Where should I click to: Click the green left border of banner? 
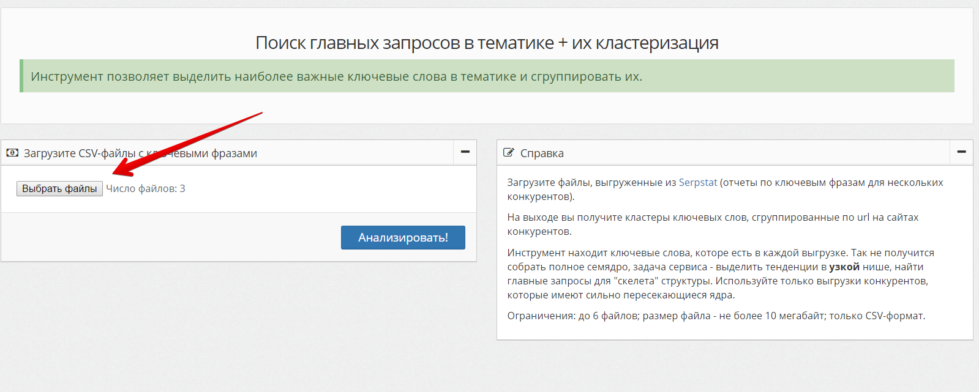point(21,76)
